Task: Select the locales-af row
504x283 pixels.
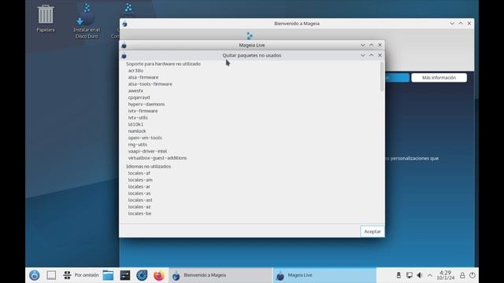Action: [139, 173]
